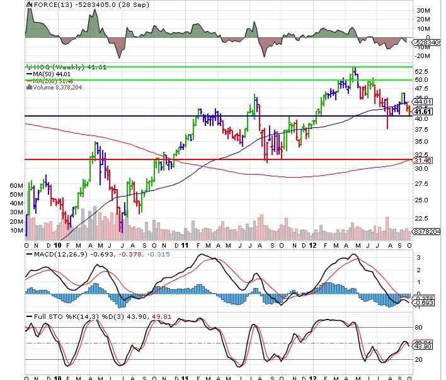Click the 30M label on Force axis
Image resolution: width=446 pixels, height=380 pixels.
[423, 11]
